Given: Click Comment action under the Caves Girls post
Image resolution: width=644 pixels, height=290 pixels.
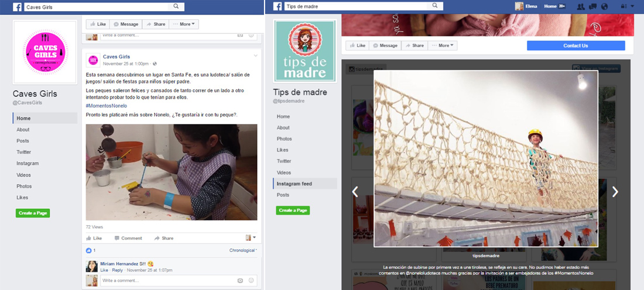Looking at the screenshot, I should point(128,238).
